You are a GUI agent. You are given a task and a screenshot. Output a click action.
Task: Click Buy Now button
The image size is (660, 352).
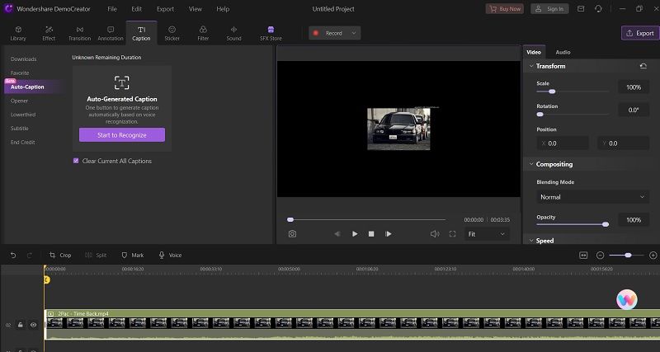coord(505,9)
